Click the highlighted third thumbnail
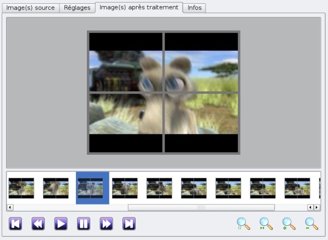 pyautogui.click(x=90, y=188)
